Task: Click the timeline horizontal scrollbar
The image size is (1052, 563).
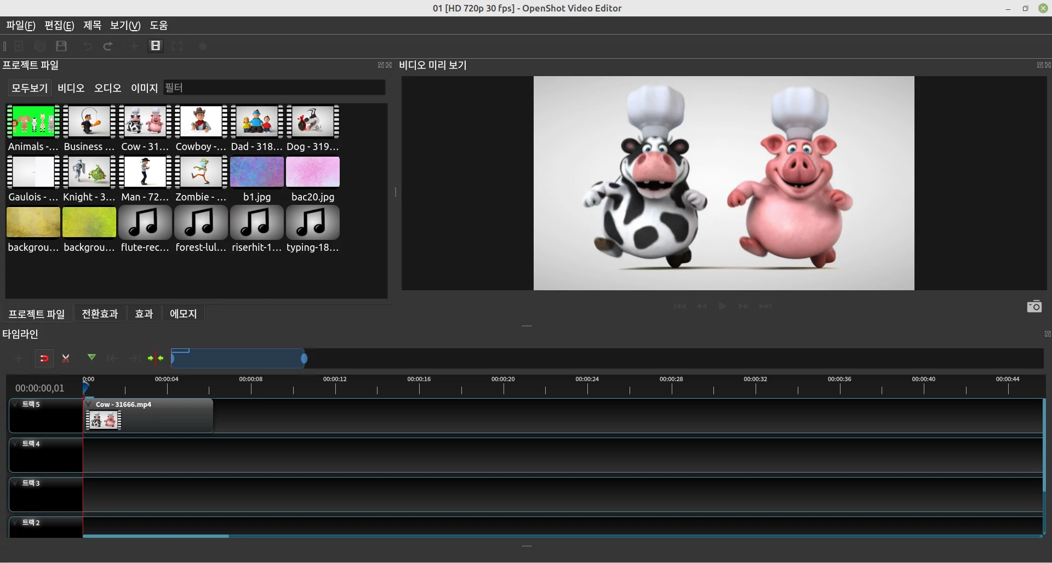Action: (x=156, y=536)
